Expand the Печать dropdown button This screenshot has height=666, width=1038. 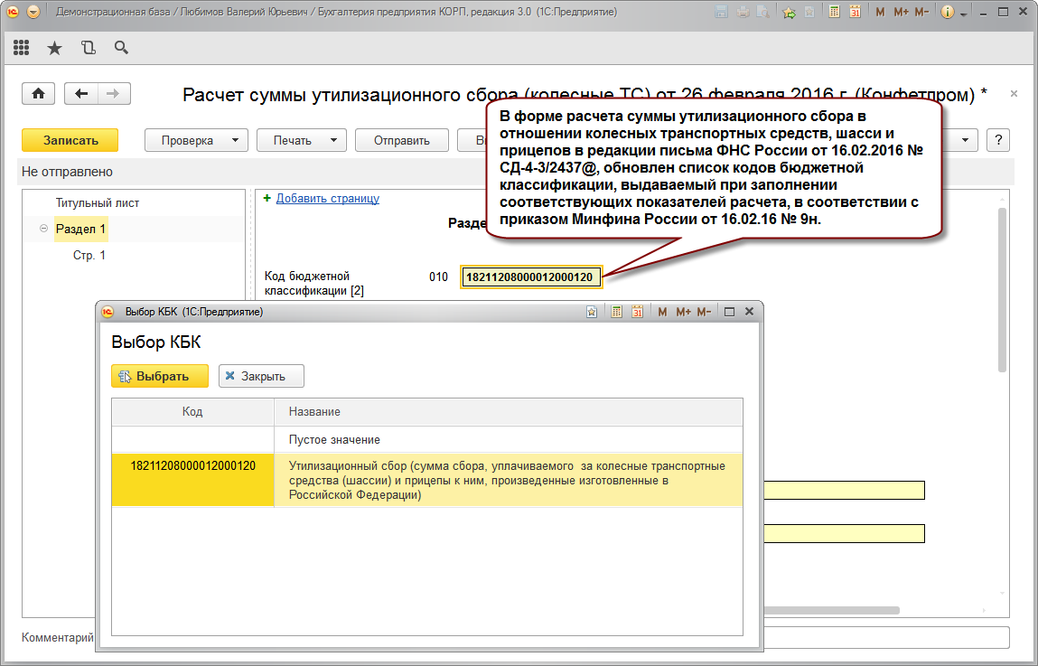(x=302, y=140)
